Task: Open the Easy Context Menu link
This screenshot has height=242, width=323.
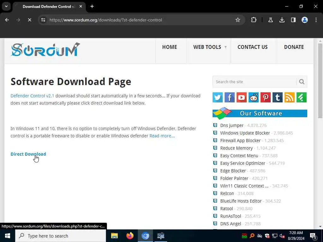Action: (239, 156)
